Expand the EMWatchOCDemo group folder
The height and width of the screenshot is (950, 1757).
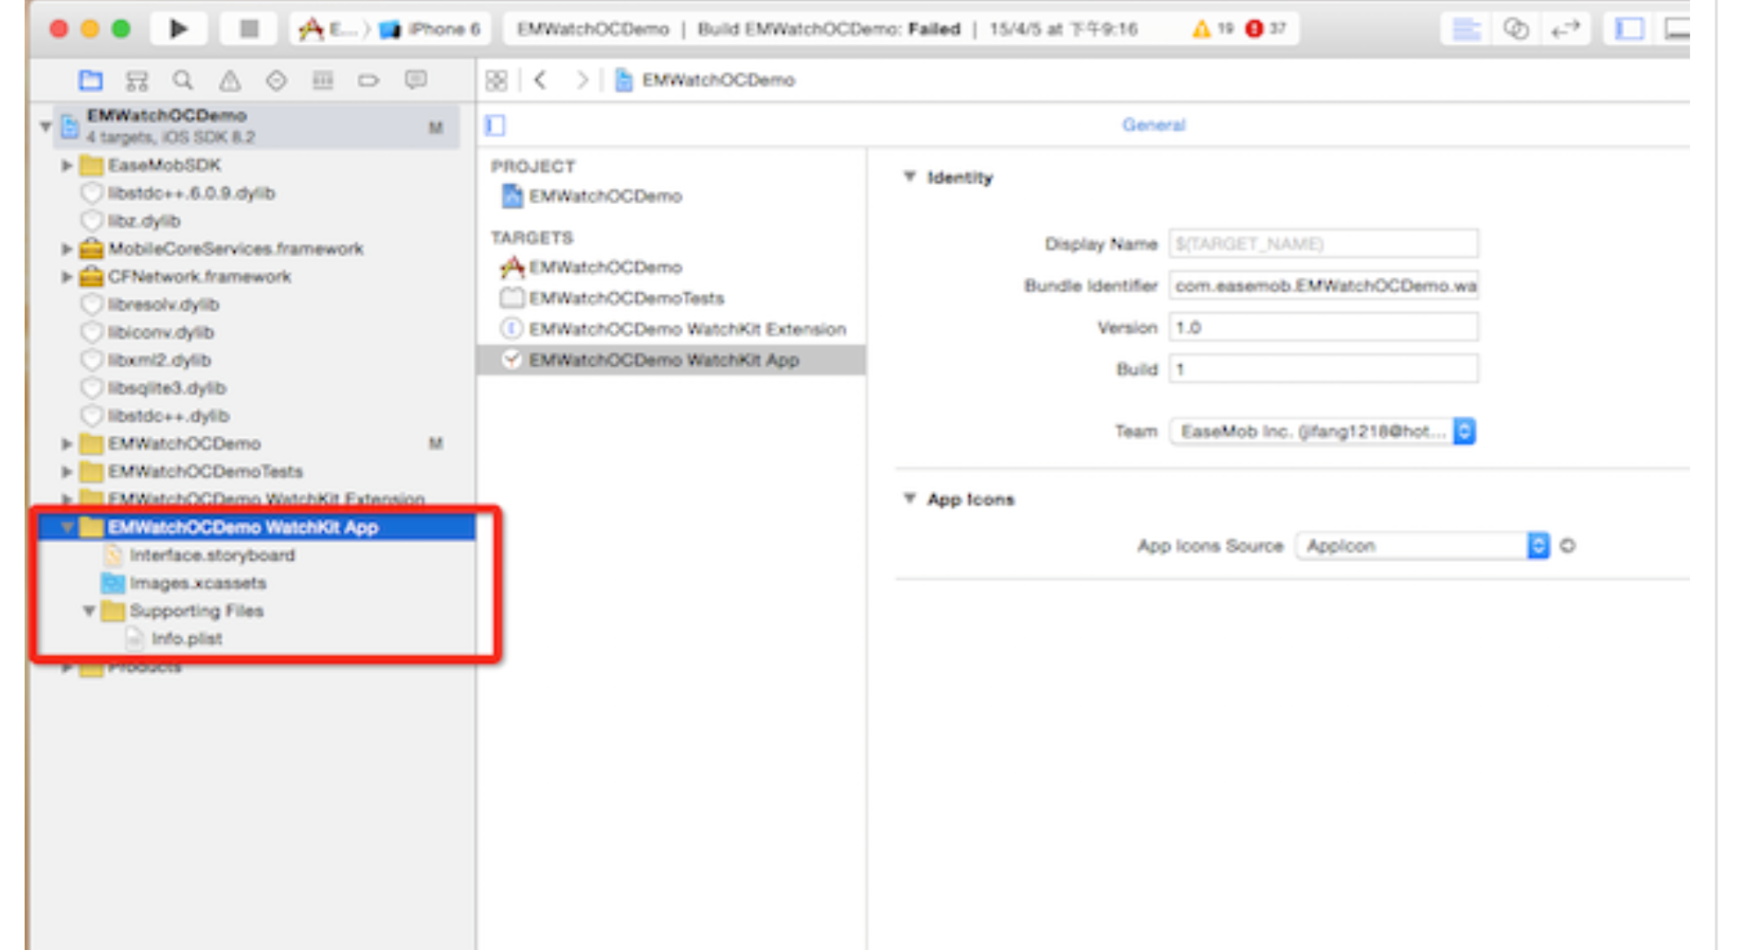coord(67,444)
